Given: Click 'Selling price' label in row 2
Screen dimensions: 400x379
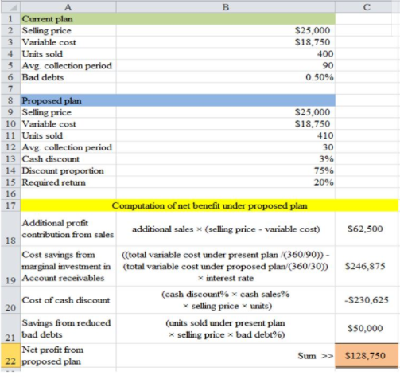Looking at the screenshot, I should [68, 30].
